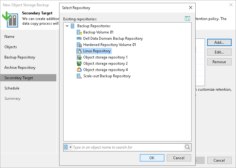Go to the Backup Repository wizard step
Image resolution: width=236 pixels, height=168 pixels.
coord(20,57)
